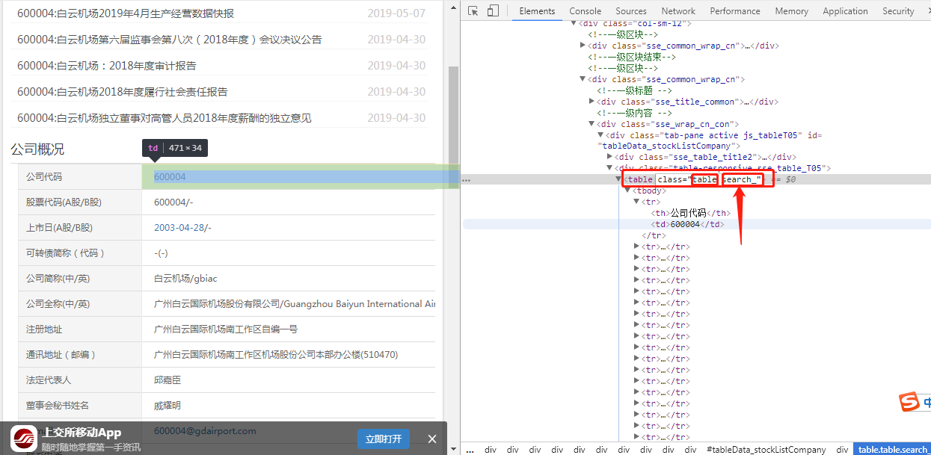The width and height of the screenshot is (931, 455).
Task: Click the 邱嘉臣 legal representative value
Action: (x=168, y=380)
